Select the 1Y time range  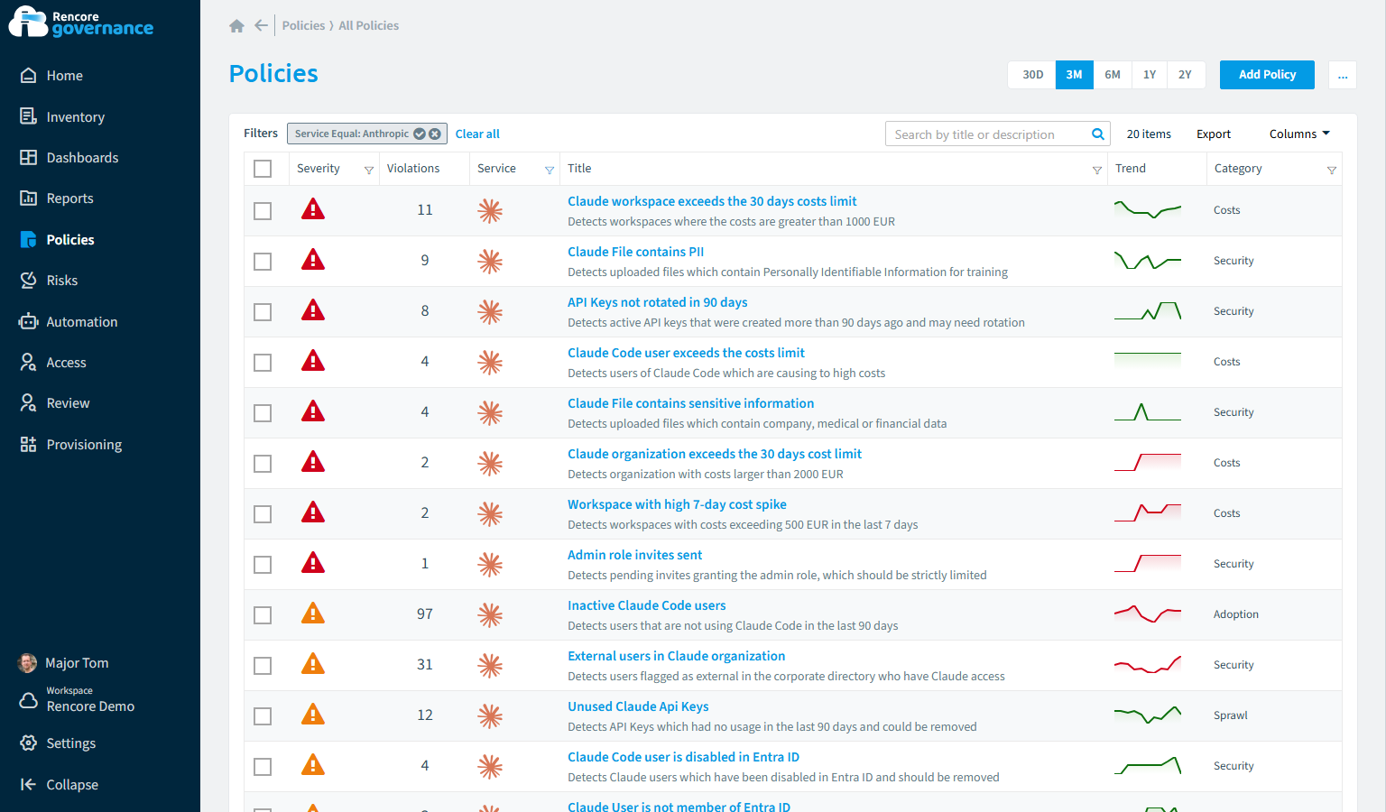coord(1150,75)
